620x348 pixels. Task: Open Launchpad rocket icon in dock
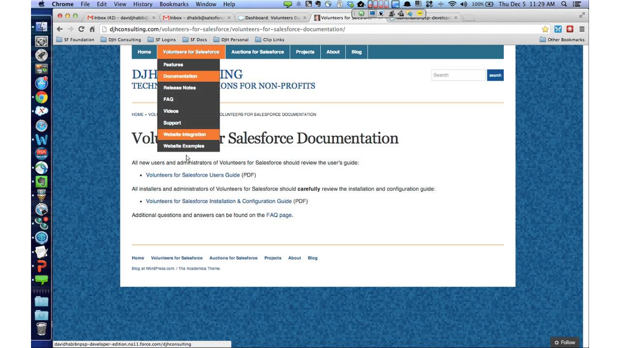click(42, 55)
